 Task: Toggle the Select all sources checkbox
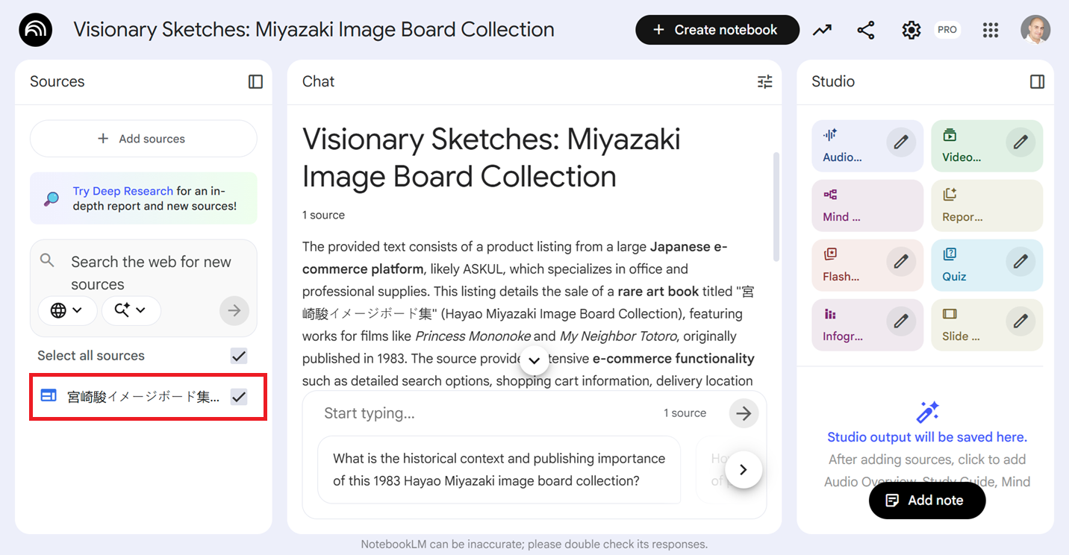click(239, 356)
